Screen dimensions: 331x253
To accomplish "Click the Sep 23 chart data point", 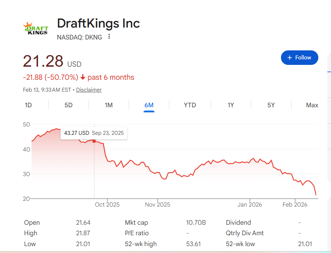I will pyautogui.click(x=94, y=141).
